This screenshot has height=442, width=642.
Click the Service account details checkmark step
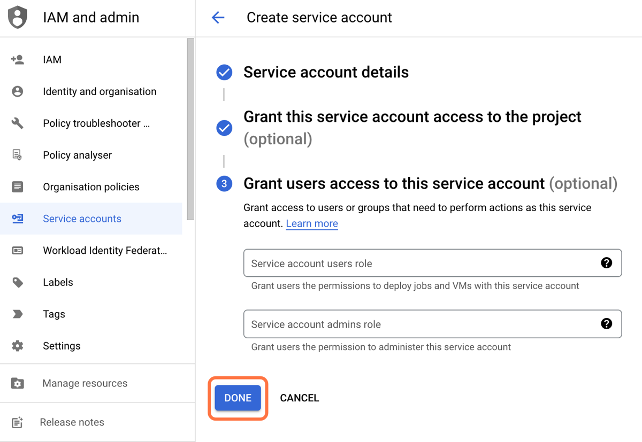[224, 72]
